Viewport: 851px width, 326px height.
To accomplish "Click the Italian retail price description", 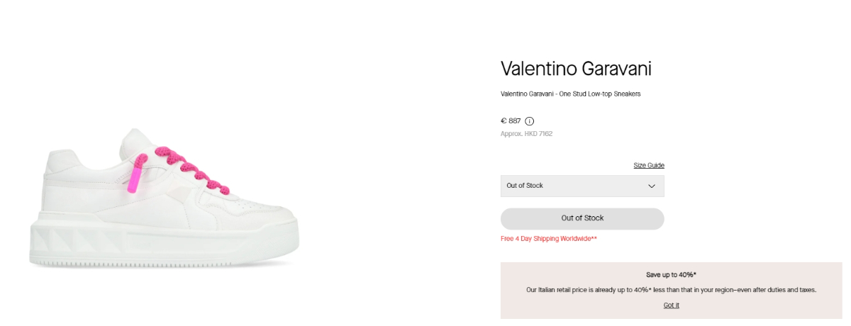I will (671, 290).
